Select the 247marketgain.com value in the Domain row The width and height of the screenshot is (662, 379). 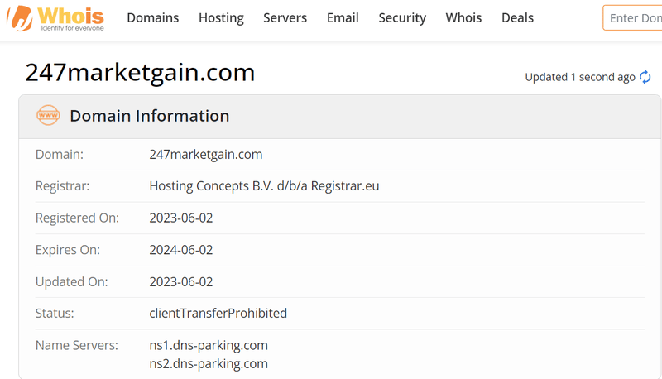point(205,155)
